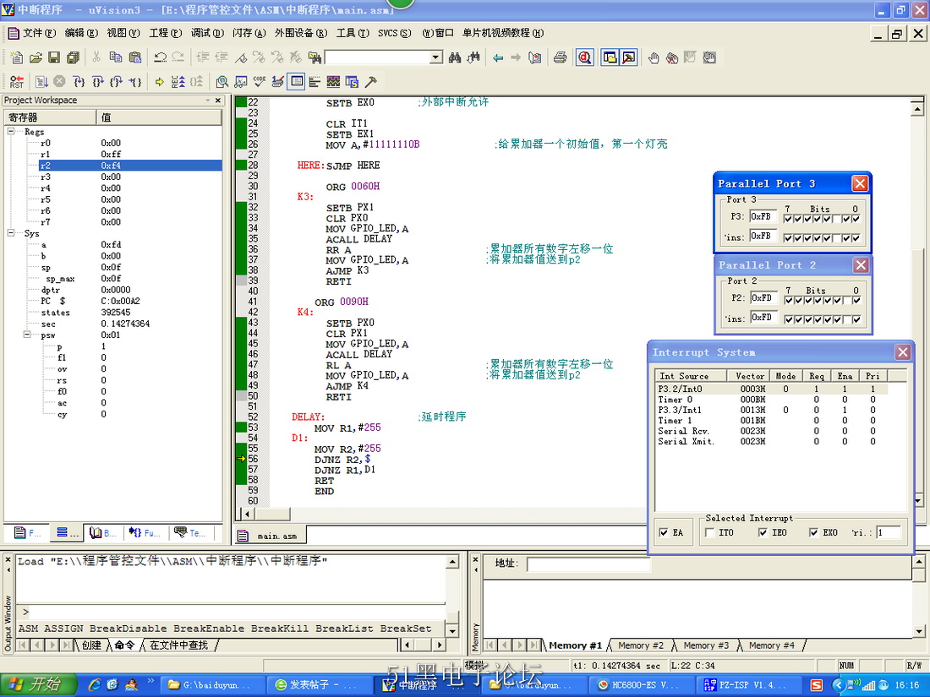Viewport: 930px width, 697px height.
Task: Click the Step Over icon
Action: pyautogui.click(x=97, y=82)
